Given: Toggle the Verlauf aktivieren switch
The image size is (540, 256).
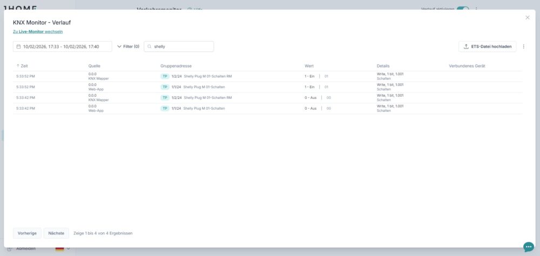Looking at the screenshot, I should point(463,8).
